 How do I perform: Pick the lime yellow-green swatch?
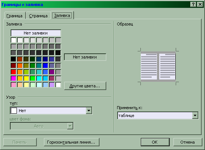click(x=26, y=72)
